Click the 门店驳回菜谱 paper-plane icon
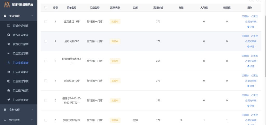 (9, 100)
